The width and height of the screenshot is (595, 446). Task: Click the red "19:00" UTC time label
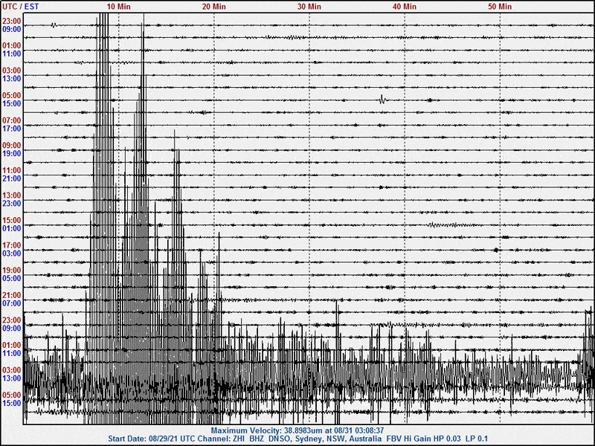(x=11, y=271)
